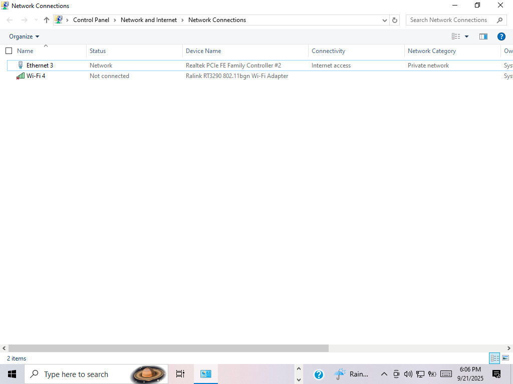Expand the address bar history dropdown
The height and width of the screenshot is (384, 513).
click(x=385, y=20)
